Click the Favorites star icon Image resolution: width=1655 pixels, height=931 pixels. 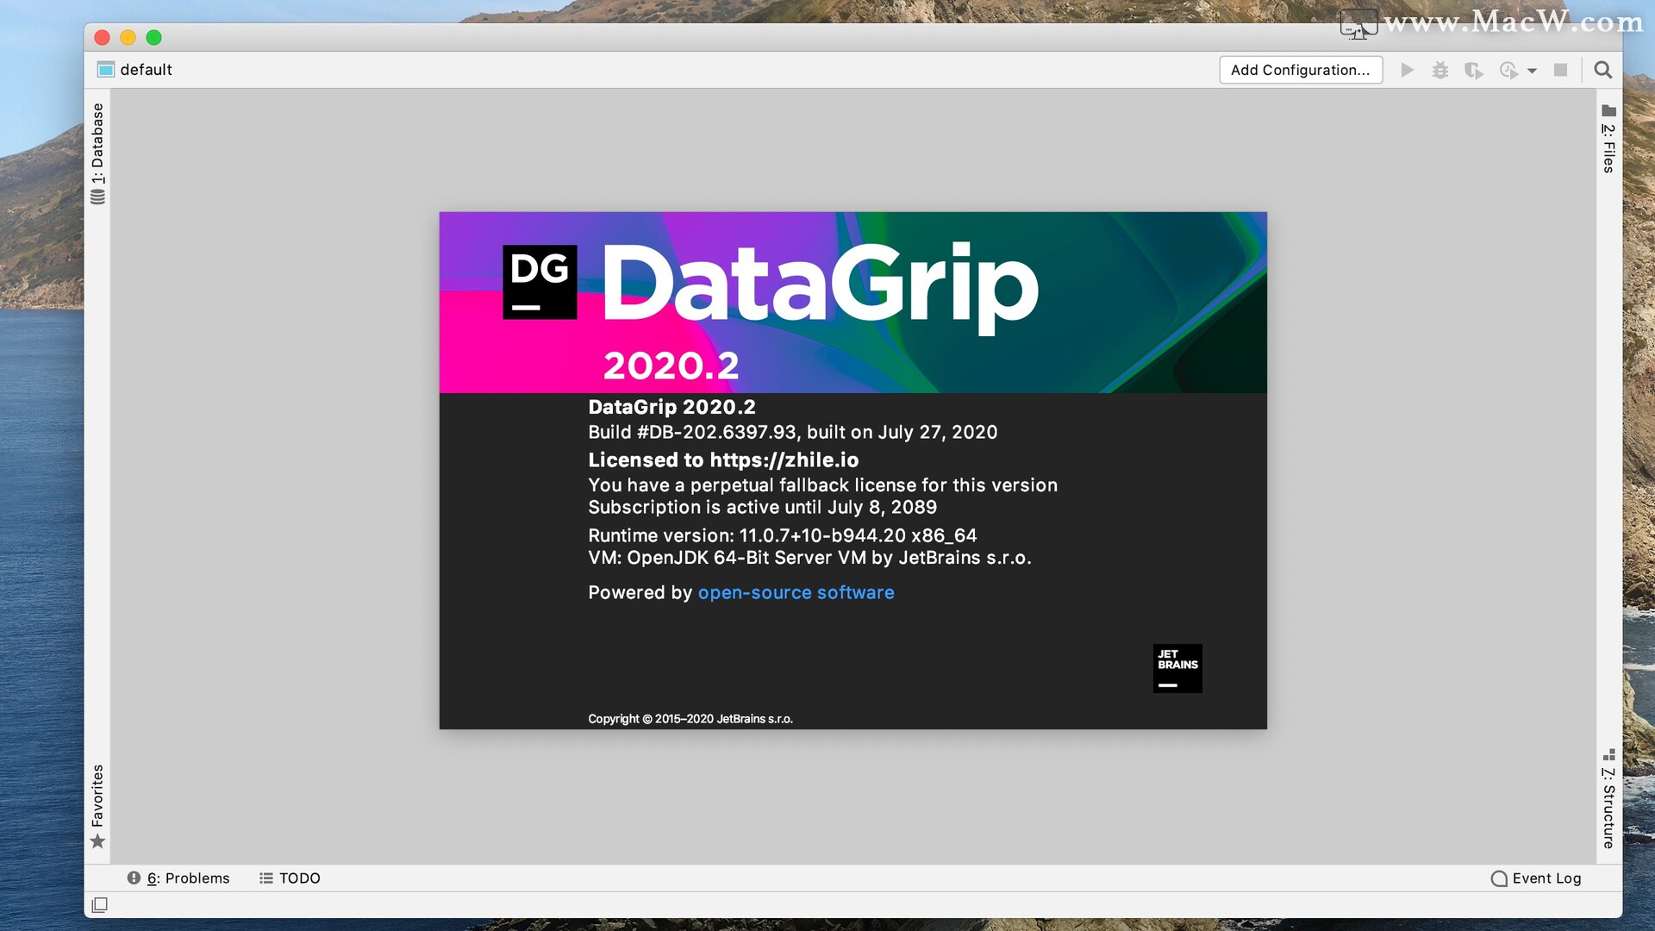point(97,841)
